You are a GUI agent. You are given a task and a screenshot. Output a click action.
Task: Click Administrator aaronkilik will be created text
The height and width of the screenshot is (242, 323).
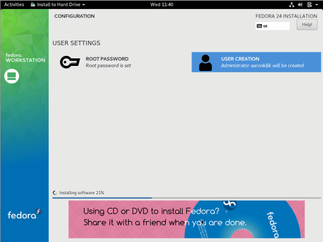click(262, 65)
